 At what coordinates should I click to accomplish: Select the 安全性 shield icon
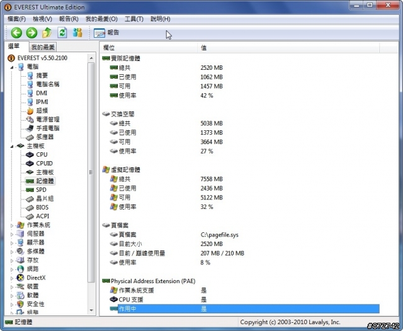pyautogui.click(x=20, y=304)
